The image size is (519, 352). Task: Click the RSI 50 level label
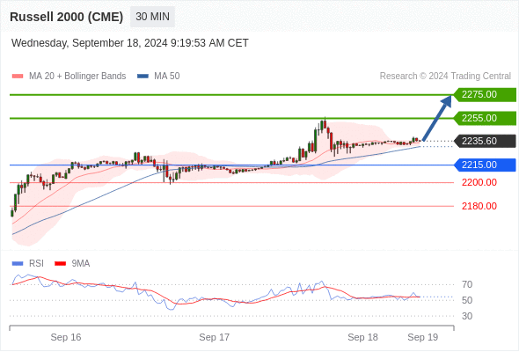point(467,300)
